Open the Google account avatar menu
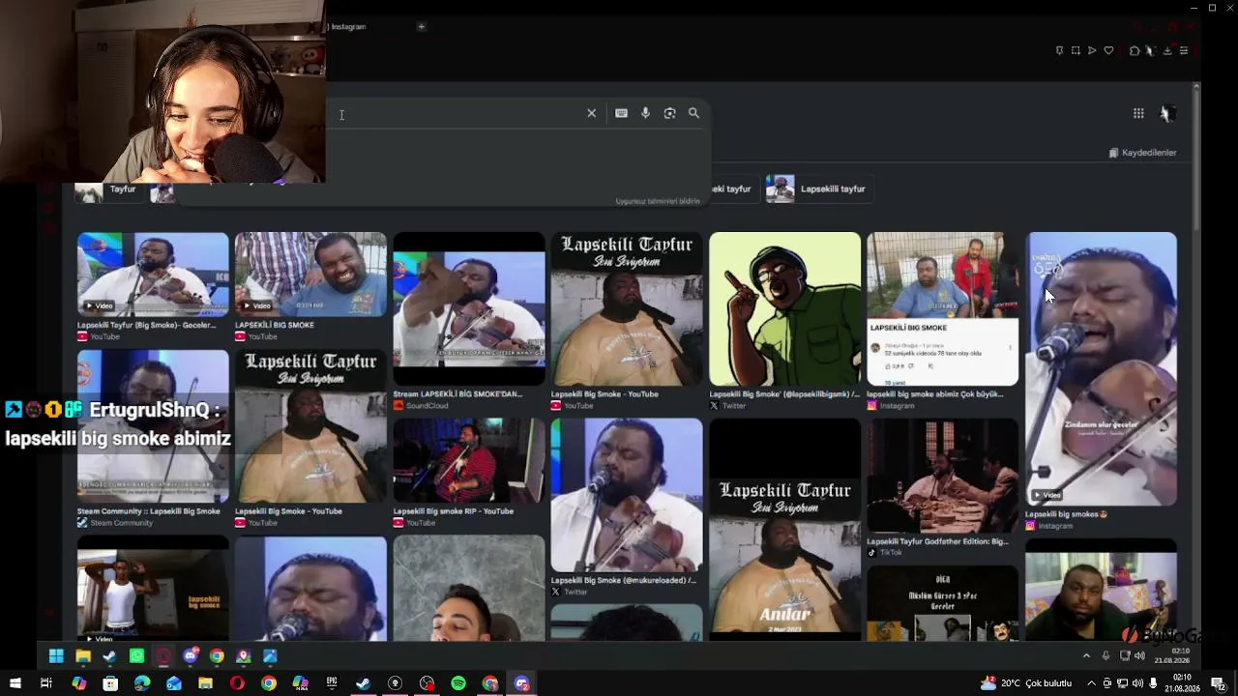 [x=1167, y=113]
